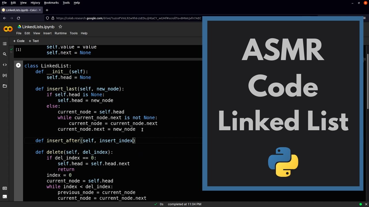The height and width of the screenshot is (207, 369).
Task: Click the 'if del_index == 0:' line
Action: point(71,158)
